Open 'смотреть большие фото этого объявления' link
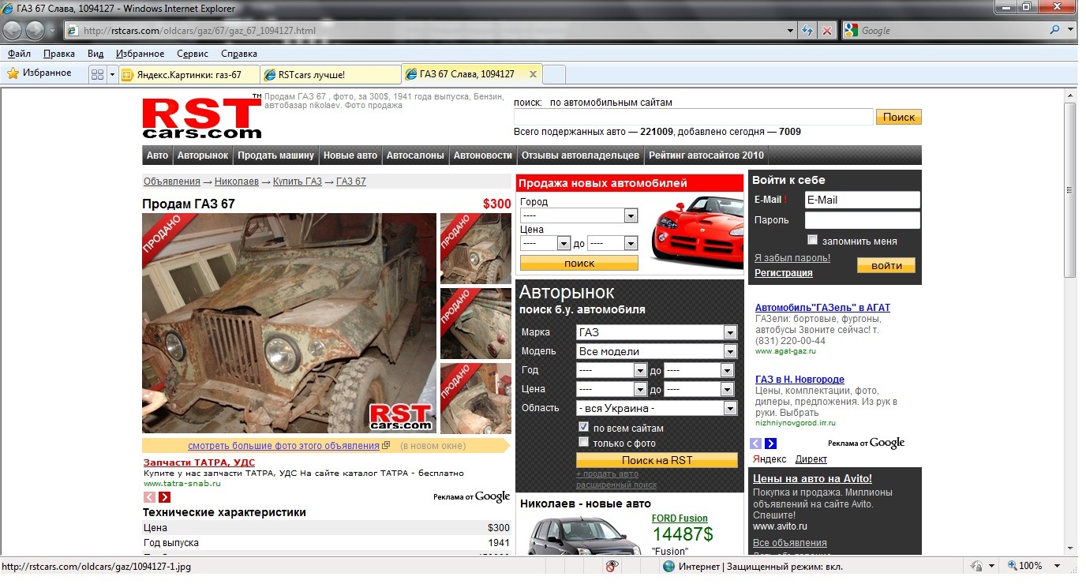This screenshot has width=1086, height=584. click(283, 446)
